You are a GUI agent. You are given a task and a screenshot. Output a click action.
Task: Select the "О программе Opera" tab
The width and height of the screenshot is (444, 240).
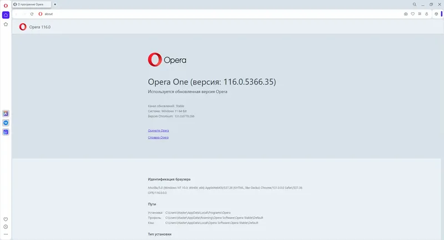click(31, 4)
